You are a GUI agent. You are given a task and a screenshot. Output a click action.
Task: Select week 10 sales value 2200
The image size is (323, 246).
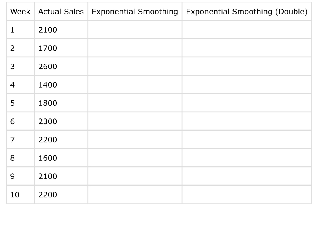pos(61,194)
